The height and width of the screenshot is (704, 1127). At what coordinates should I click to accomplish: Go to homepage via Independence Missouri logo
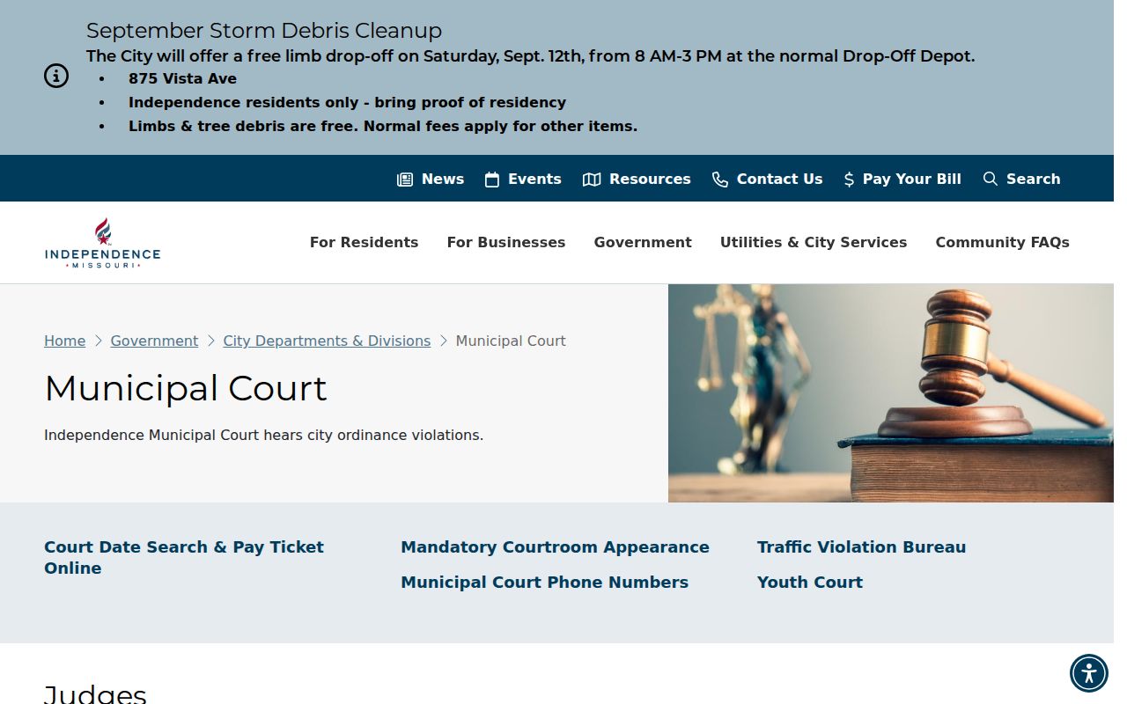tap(102, 243)
